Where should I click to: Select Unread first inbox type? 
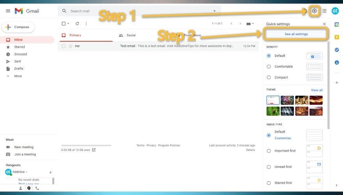tap(269, 167)
